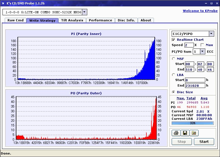Image resolution: width=220 pixels, height=157 pixels.
Task: Click the 99% progress bar
Action: [193, 123]
